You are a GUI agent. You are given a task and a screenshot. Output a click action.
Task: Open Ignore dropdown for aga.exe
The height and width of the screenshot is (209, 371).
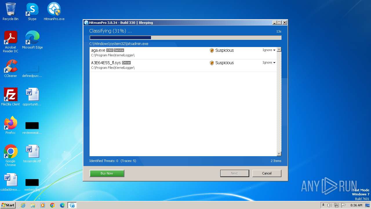(x=269, y=50)
